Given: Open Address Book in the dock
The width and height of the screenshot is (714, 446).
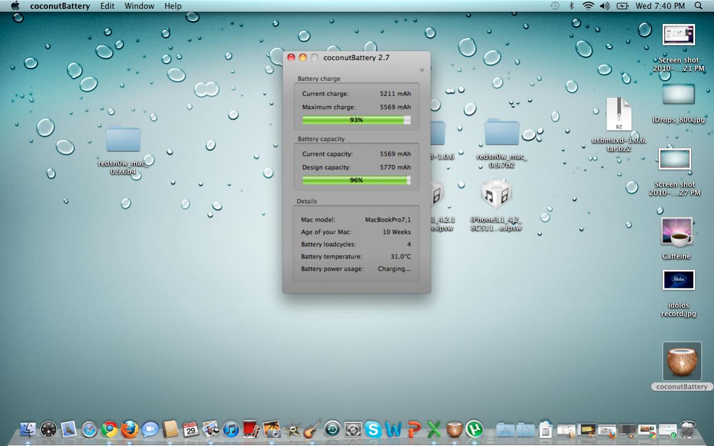Looking at the screenshot, I should coord(170,429).
